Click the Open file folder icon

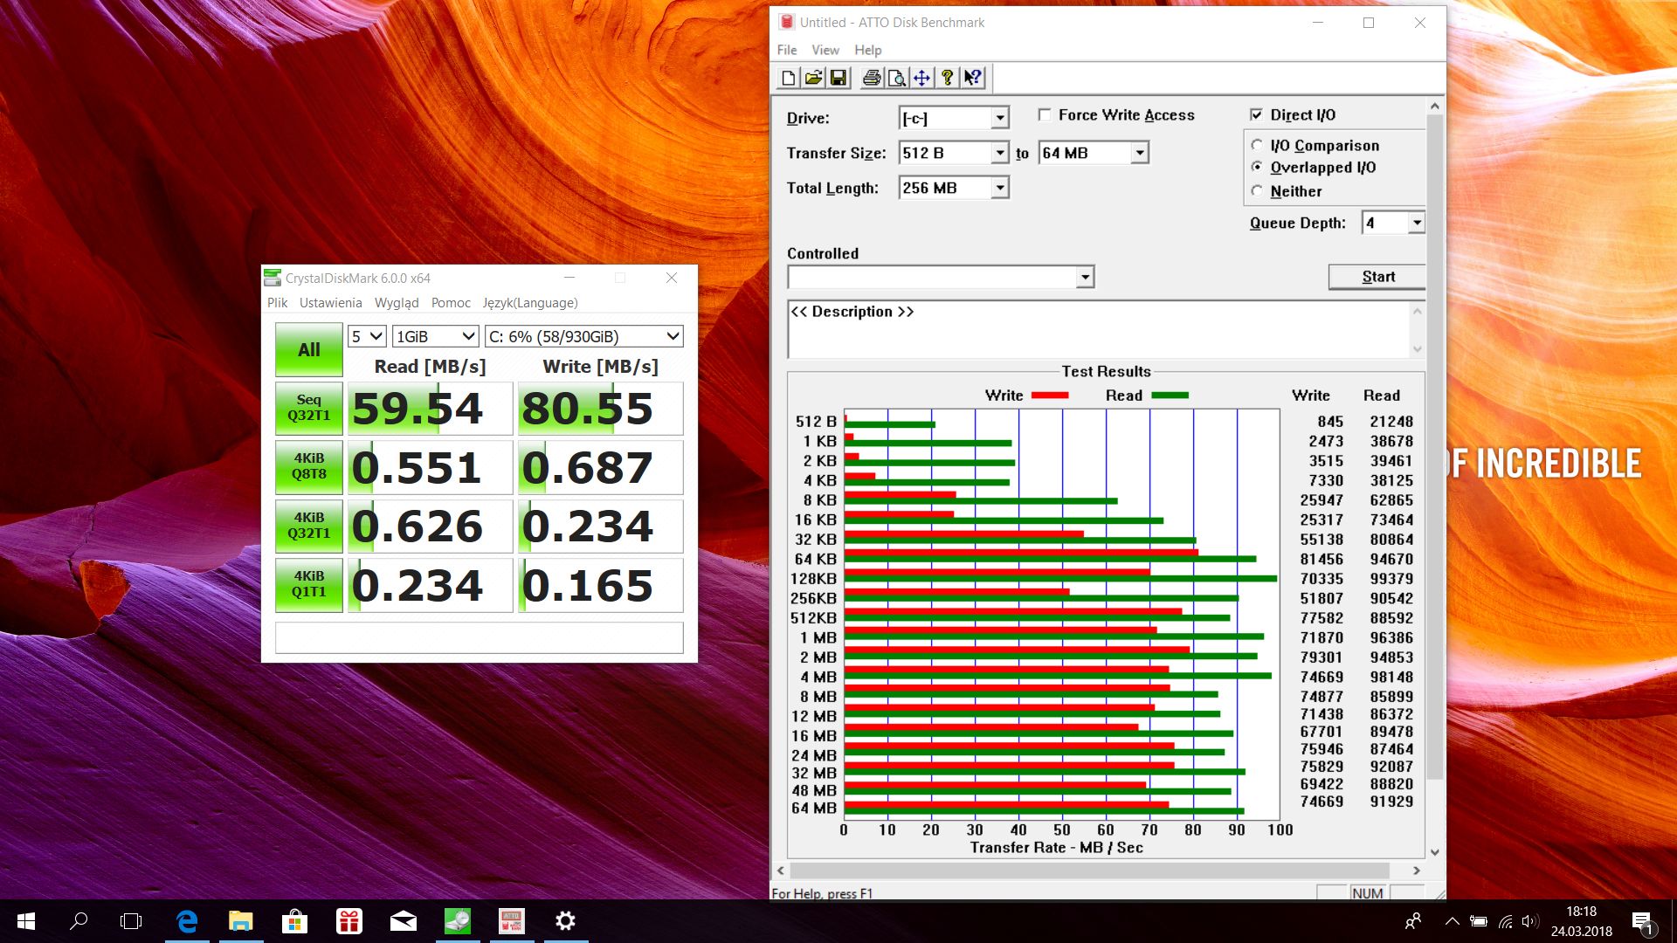point(813,79)
